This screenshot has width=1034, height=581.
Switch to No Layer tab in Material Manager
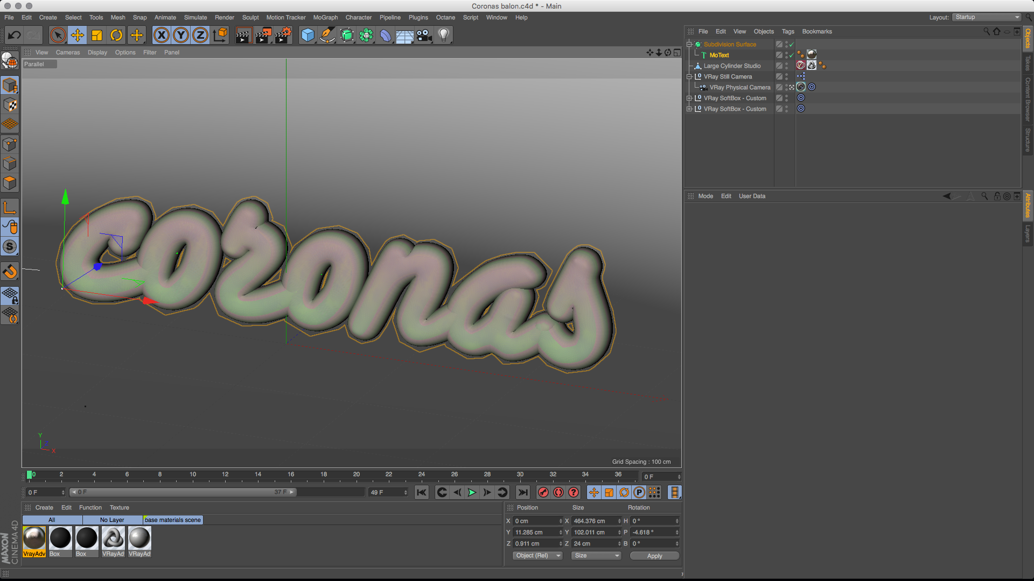(112, 520)
